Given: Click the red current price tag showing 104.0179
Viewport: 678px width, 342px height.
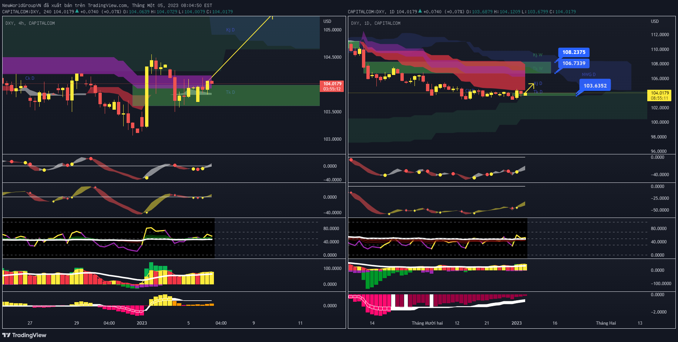Looking at the screenshot, I should point(331,86).
